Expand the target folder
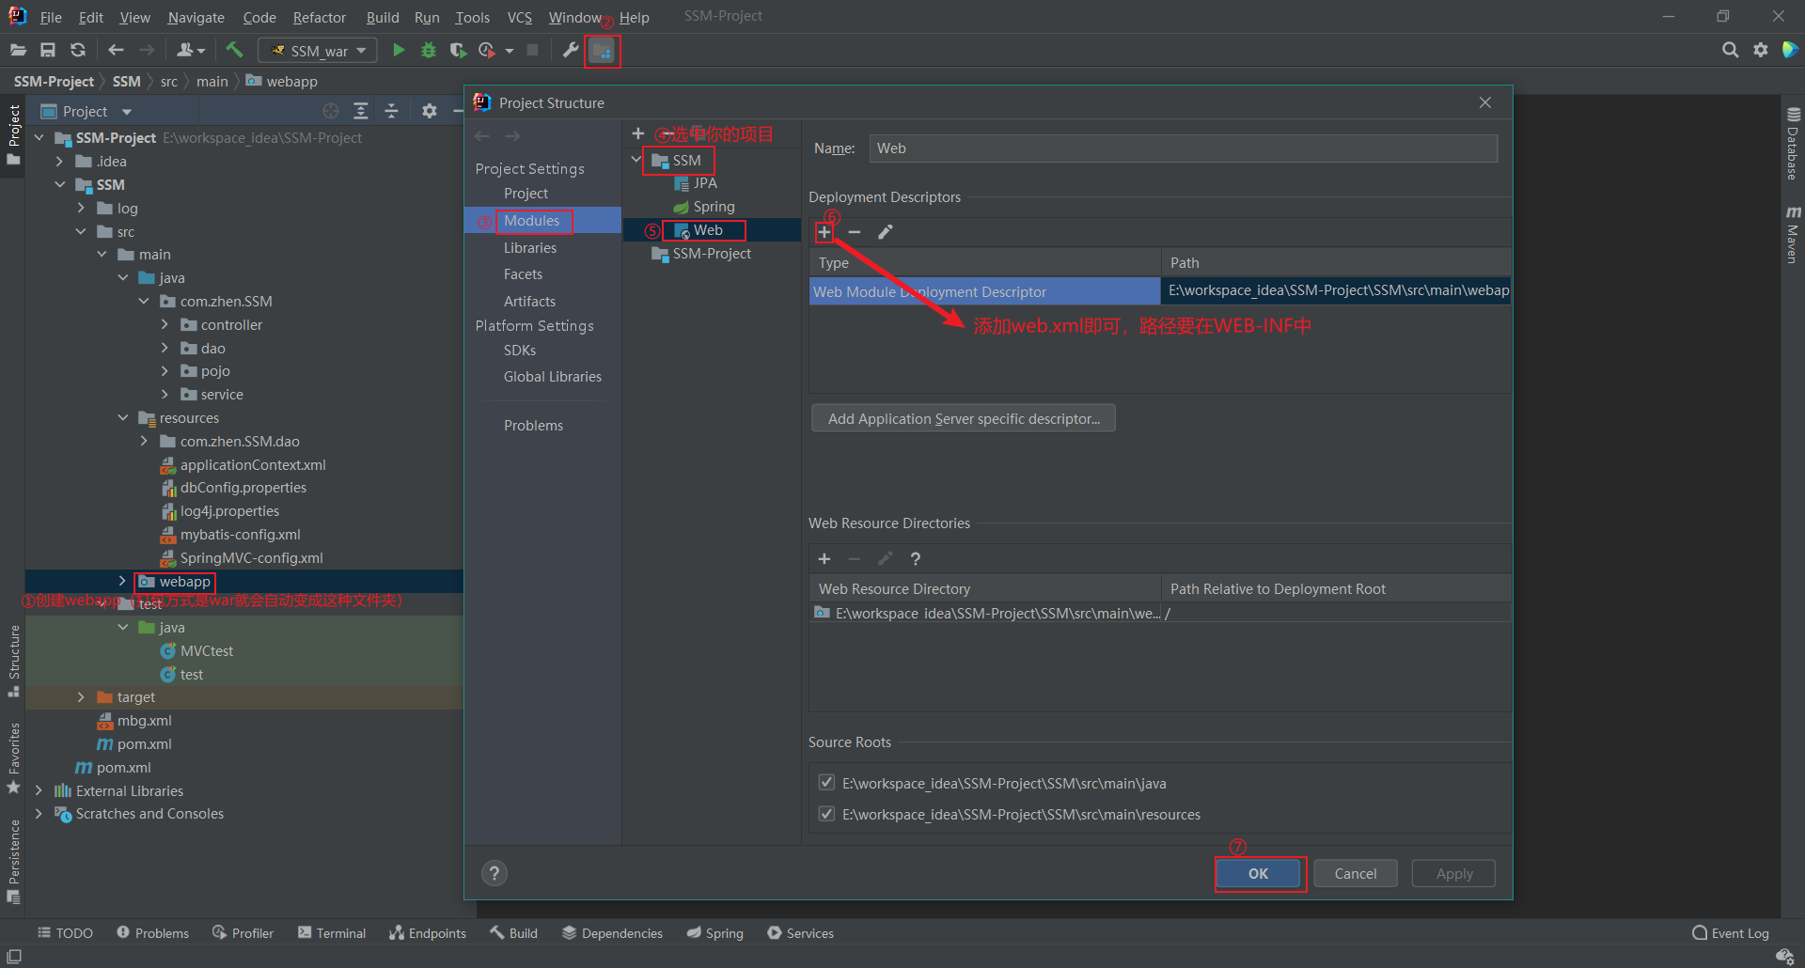Viewport: 1805px width, 968px height. (x=81, y=697)
